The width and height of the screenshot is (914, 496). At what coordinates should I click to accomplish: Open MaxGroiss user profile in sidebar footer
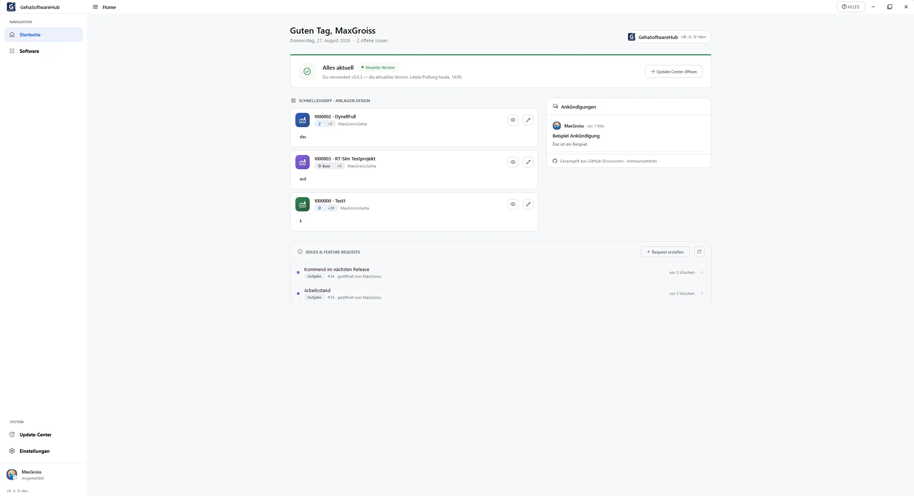click(44, 475)
